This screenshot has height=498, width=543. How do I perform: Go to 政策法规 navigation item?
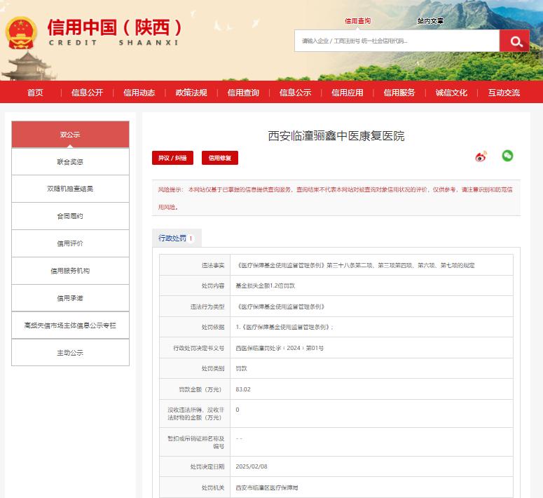point(191,93)
